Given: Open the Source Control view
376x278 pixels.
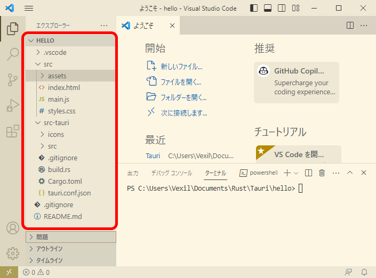Looking at the screenshot, I should (12, 80).
